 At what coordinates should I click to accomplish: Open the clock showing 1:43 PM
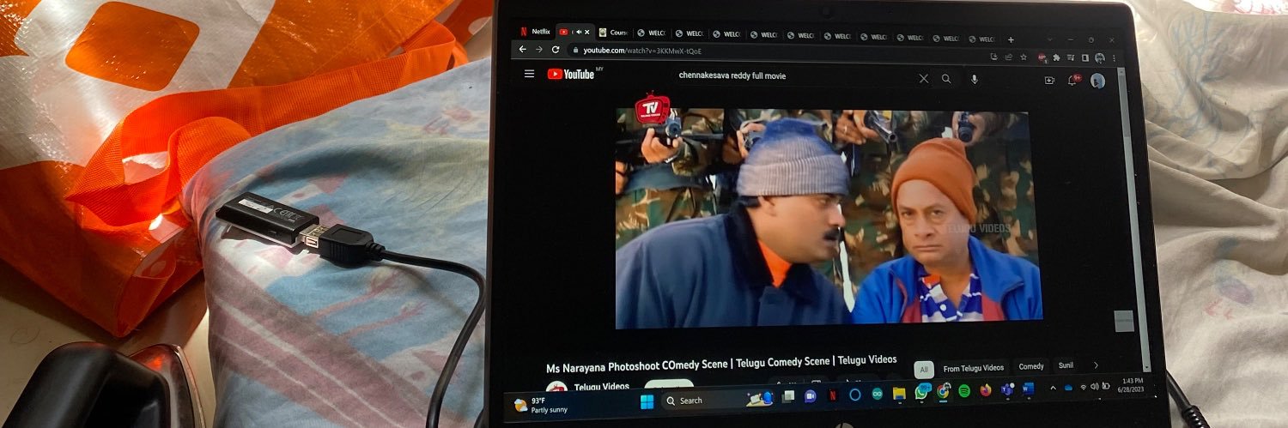point(1133,384)
